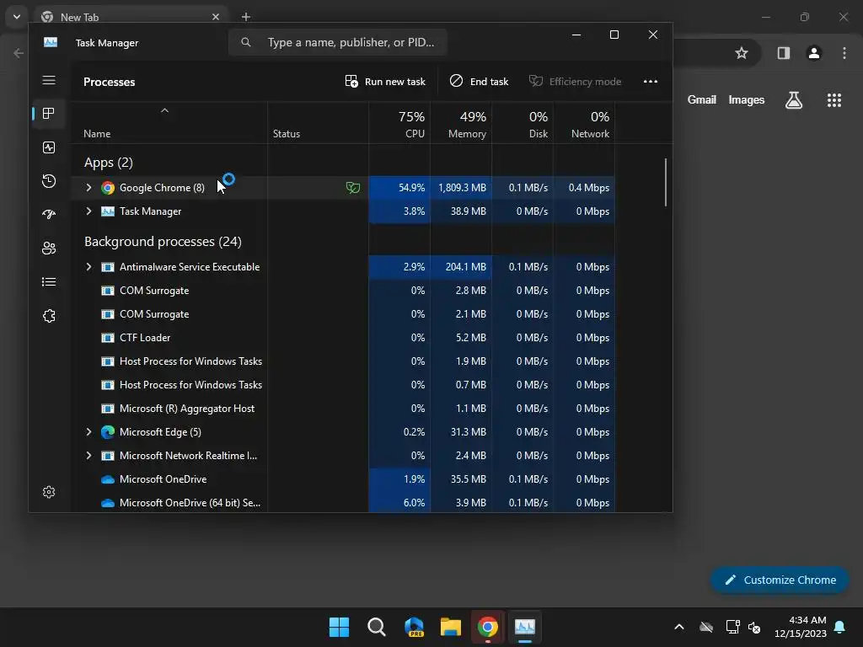Open the App history sidebar icon
Image resolution: width=863 pixels, height=647 pixels.
point(49,181)
